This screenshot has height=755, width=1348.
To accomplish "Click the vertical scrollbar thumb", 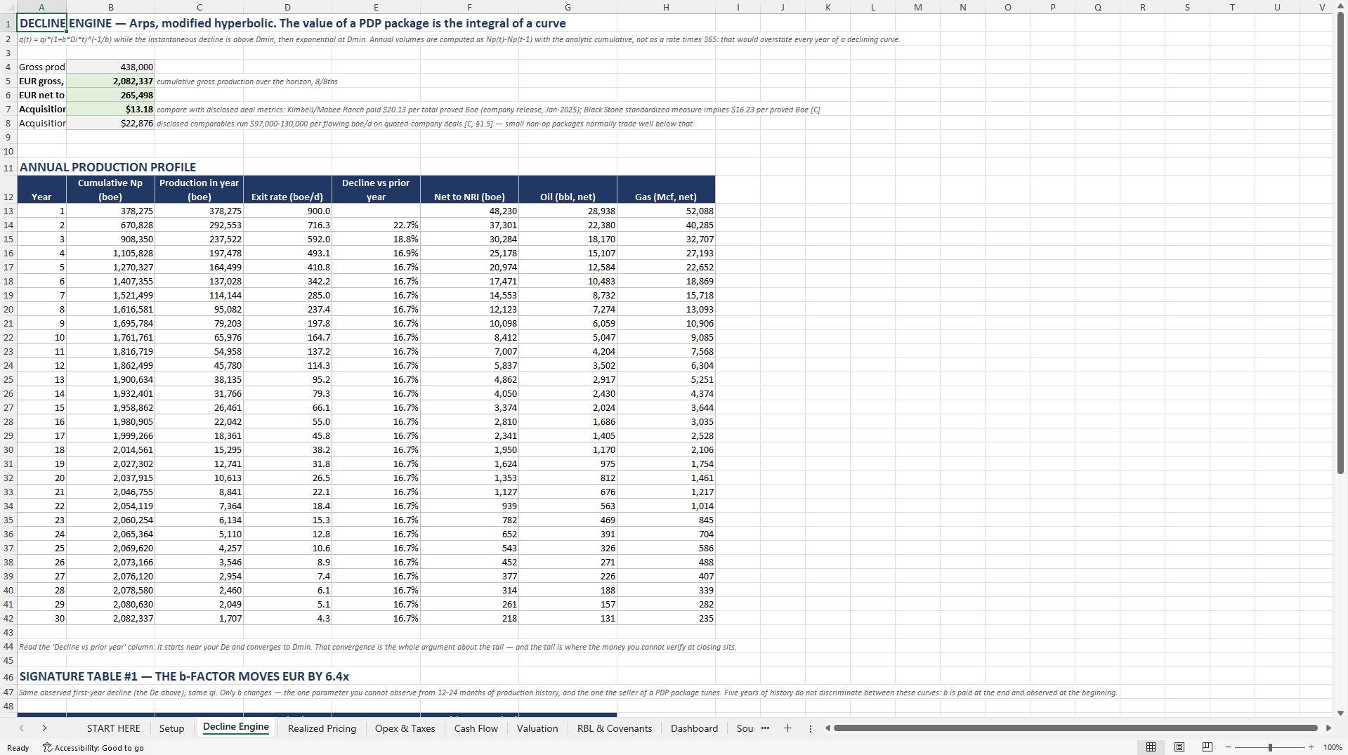I will click(x=1340, y=242).
